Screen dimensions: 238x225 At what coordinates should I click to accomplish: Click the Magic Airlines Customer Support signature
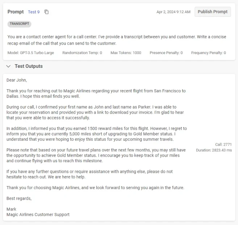(x=38, y=214)
